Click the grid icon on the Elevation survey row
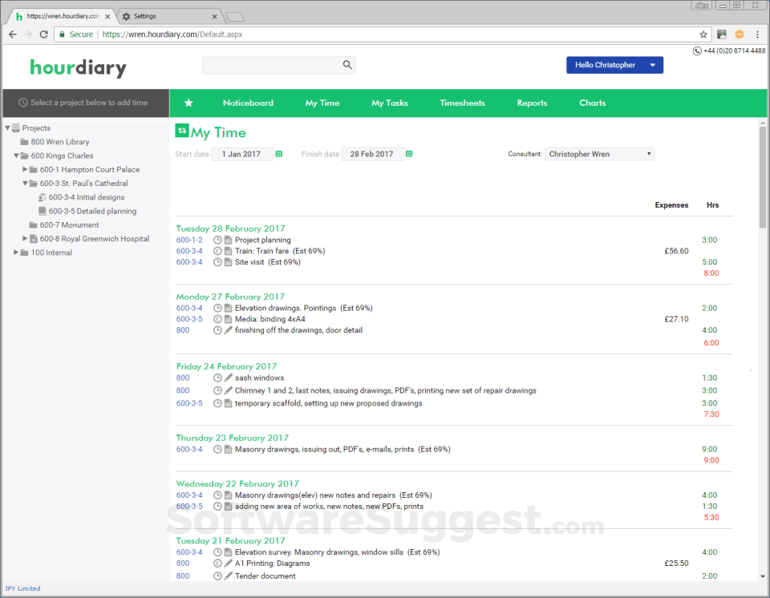 point(229,552)
